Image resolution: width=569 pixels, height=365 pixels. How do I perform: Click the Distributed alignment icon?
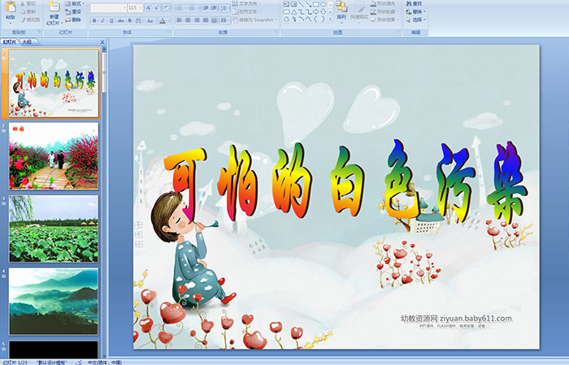pos(214,20)
